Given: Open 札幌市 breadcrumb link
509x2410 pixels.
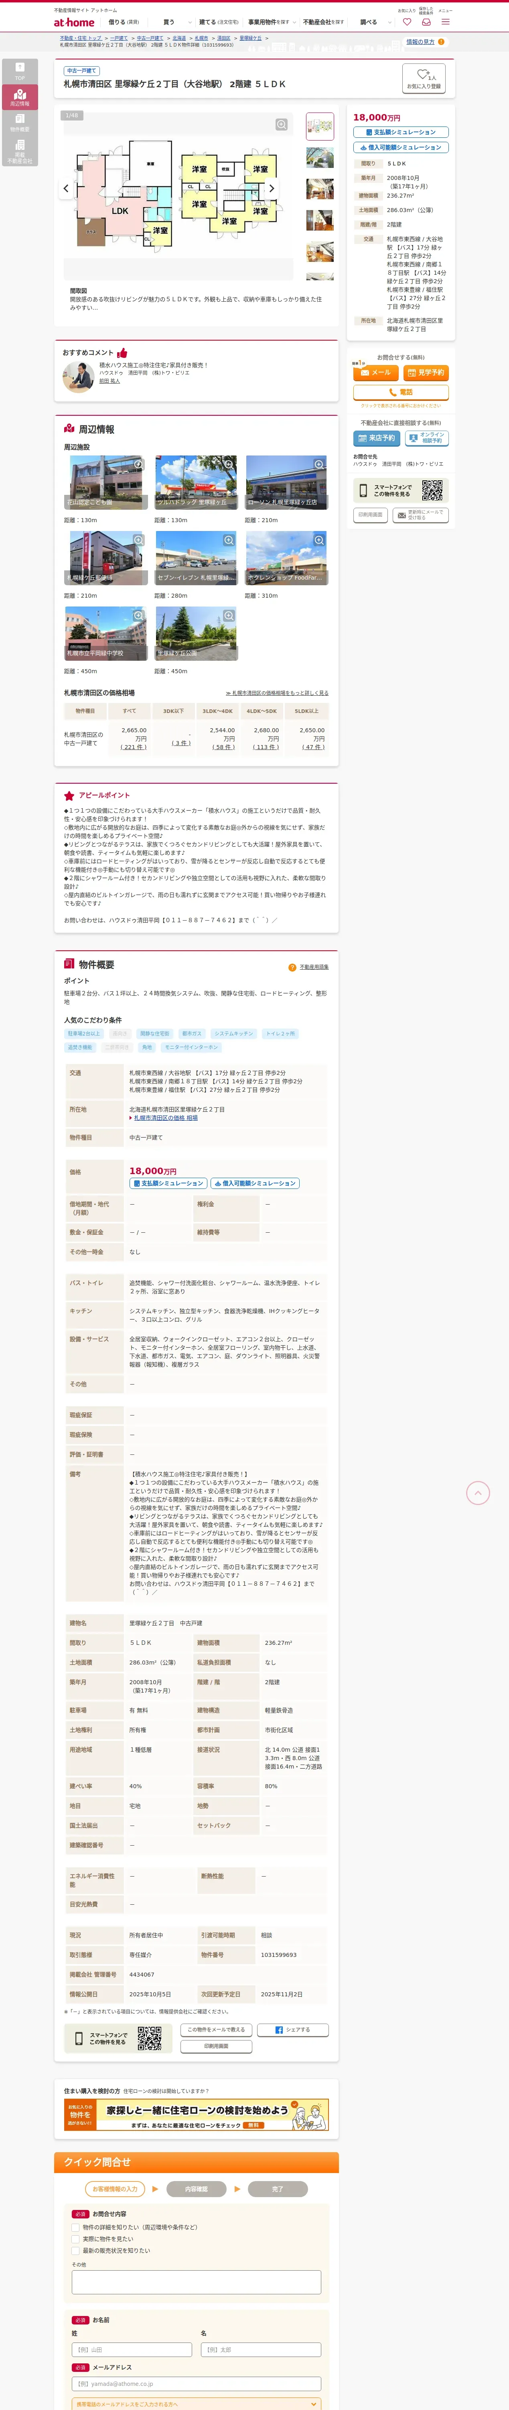Looking at the screenshot, I should point(202,38).
